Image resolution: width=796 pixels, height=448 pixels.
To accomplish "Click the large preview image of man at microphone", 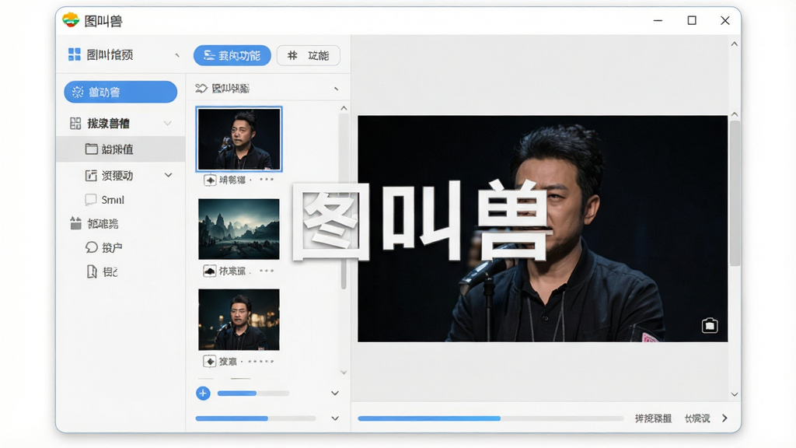I will tap(543, 229).
